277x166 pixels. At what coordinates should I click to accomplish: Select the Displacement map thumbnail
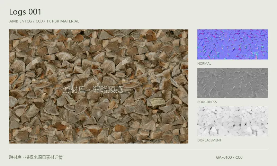point(232,121)
